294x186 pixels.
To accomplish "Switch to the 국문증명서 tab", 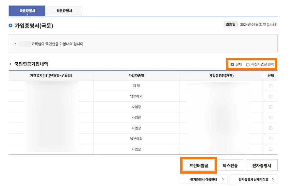I will 27,11.
